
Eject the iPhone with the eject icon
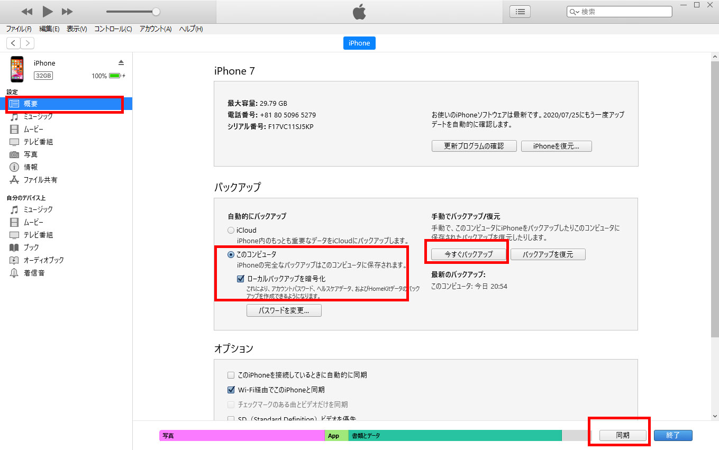pyautogui.click(x=121, y=62)
